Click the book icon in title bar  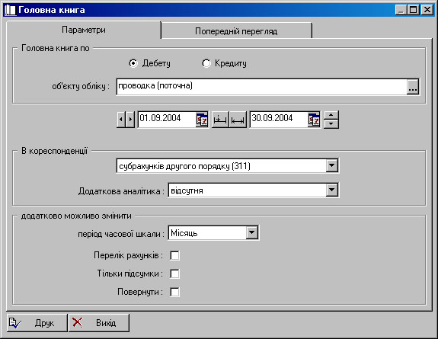pyautogui.click(x=10, y=10)
